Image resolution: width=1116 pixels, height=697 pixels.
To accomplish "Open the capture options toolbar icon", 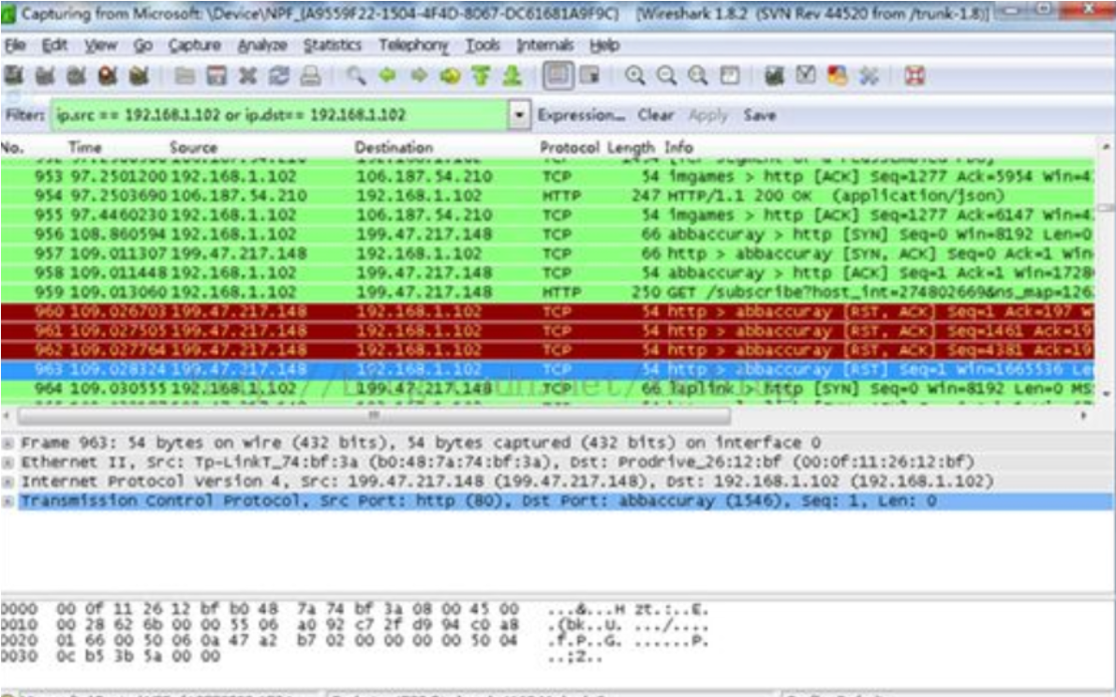I will 45,75.
